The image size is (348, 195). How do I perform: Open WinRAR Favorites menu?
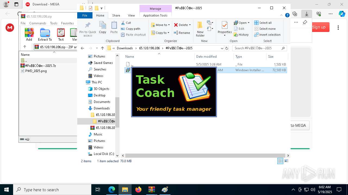tap(67, 23)
